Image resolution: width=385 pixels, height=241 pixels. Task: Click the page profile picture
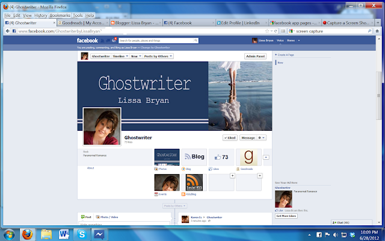[x=102, y=127]
